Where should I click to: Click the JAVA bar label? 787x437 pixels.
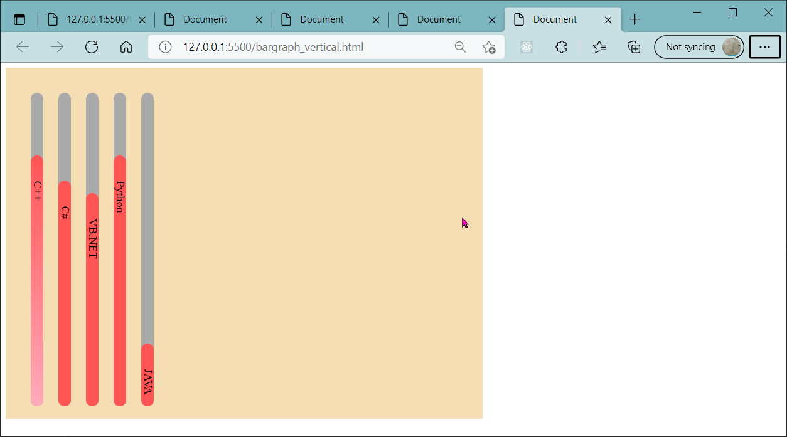click(x=147, y=382)
